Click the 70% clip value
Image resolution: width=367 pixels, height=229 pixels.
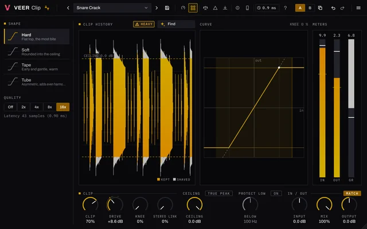point(91,222)
